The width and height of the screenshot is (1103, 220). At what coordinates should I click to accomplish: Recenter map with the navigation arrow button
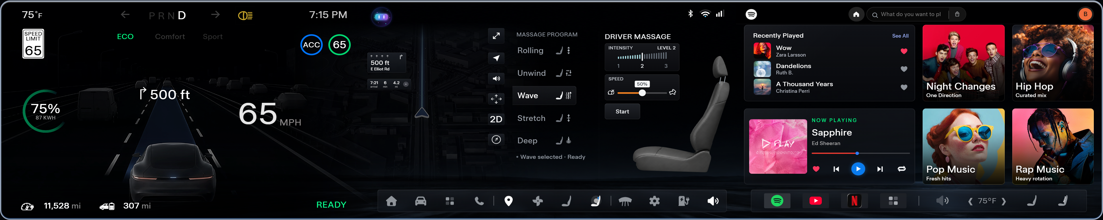tap(496, 58)
